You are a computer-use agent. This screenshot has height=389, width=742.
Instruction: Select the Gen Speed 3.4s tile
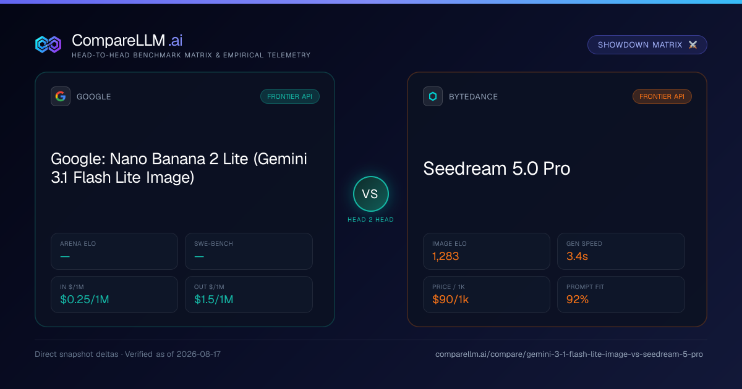(621, 251)
